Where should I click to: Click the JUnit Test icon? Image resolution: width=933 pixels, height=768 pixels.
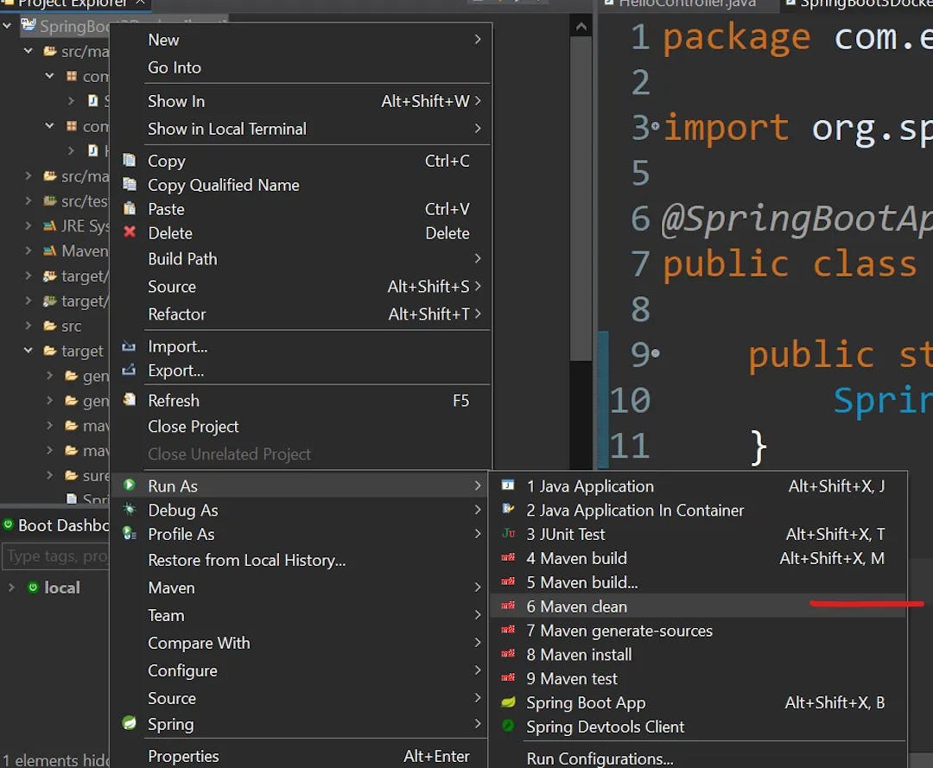508,534
